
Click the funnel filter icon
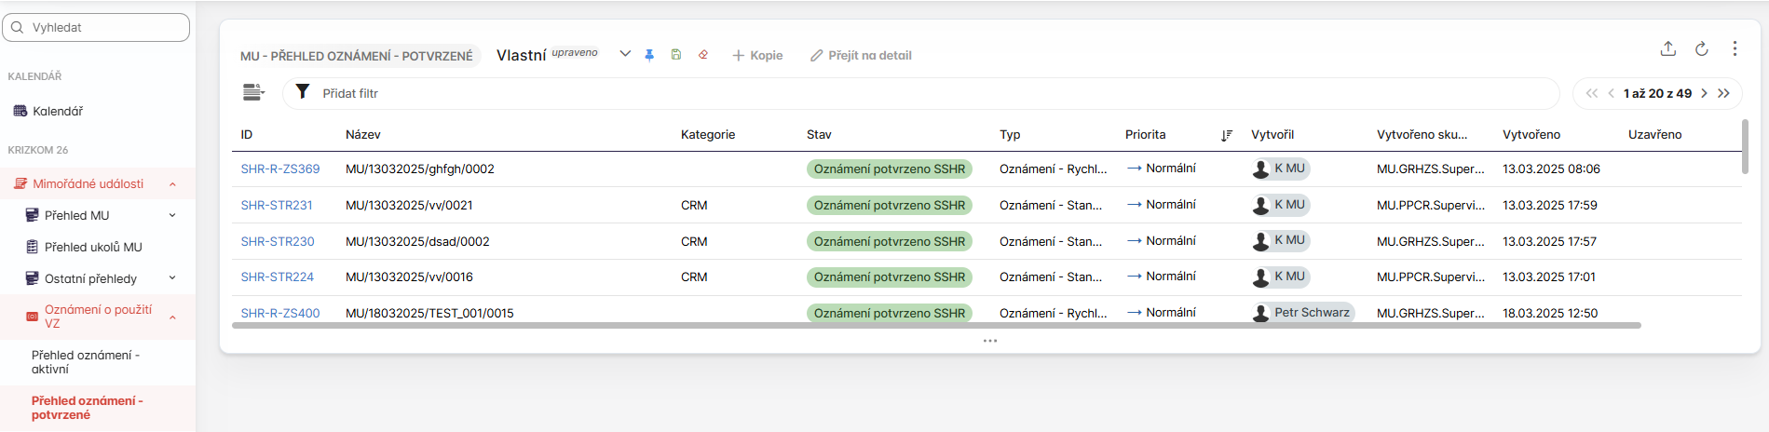(303, 92)
